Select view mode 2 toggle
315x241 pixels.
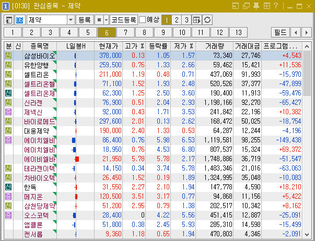177,20
